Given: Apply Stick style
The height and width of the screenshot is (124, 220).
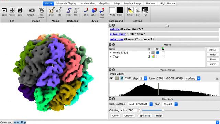Looking at the screenshot, I should click(86, 10).
